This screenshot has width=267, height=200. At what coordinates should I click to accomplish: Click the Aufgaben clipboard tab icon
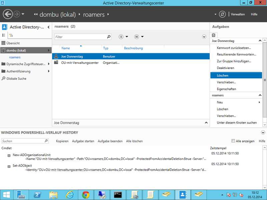214,35
